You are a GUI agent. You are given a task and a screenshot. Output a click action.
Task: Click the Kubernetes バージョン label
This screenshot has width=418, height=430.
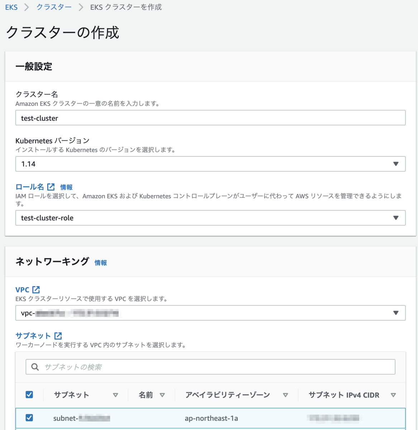pyautogui.click(x=52, y=140)
